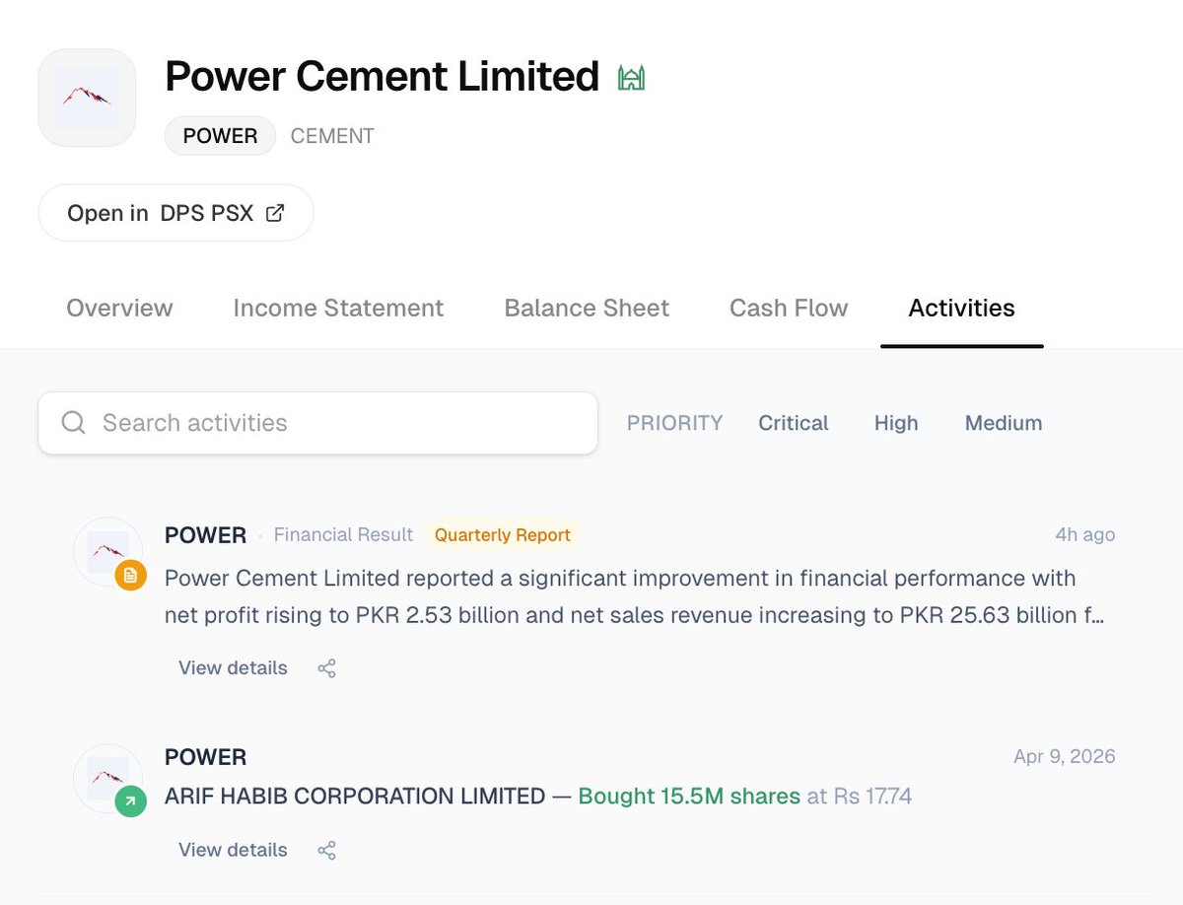This screenshot has width=1183, height=905.
Task: Click the orange document icon on Financial Result entry
Action: pyautogui.click(x=130, y=575)
